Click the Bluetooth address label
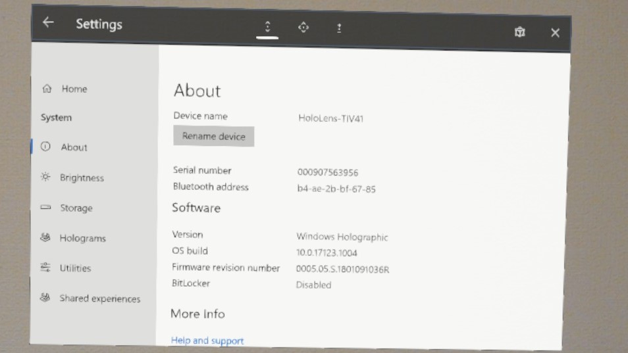This screenshot has width=628, height=353. click(x=211, y=187)
